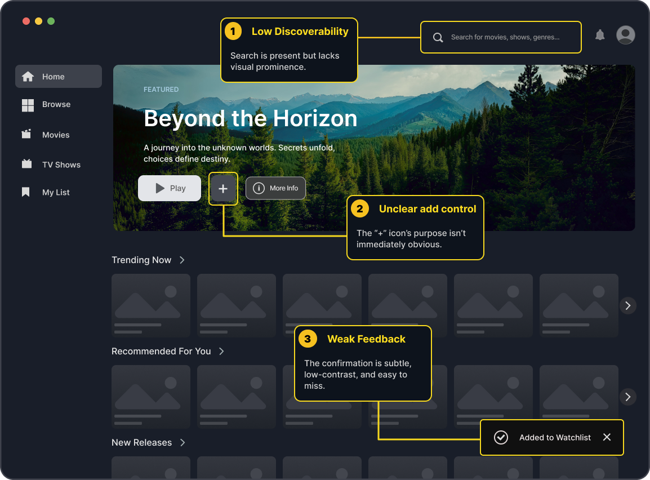Open the first Trending Now thumbnail
This screenshot has width=650, height=480.
pyautogui.click(x=151, y=305)
